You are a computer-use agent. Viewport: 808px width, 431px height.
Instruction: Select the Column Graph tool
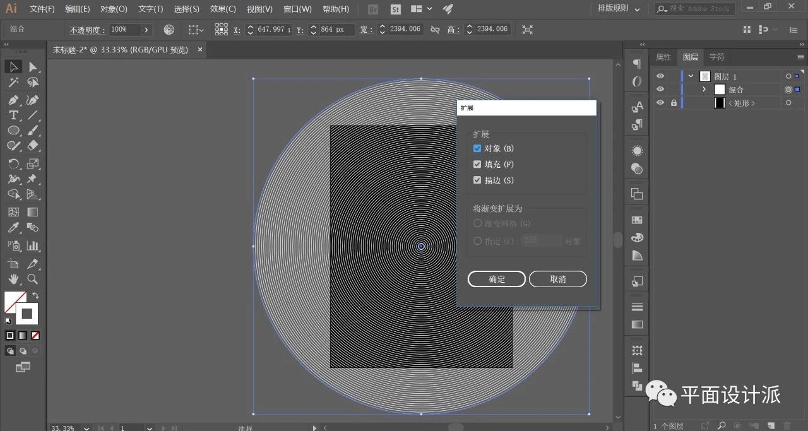click(x=33, y=245)
